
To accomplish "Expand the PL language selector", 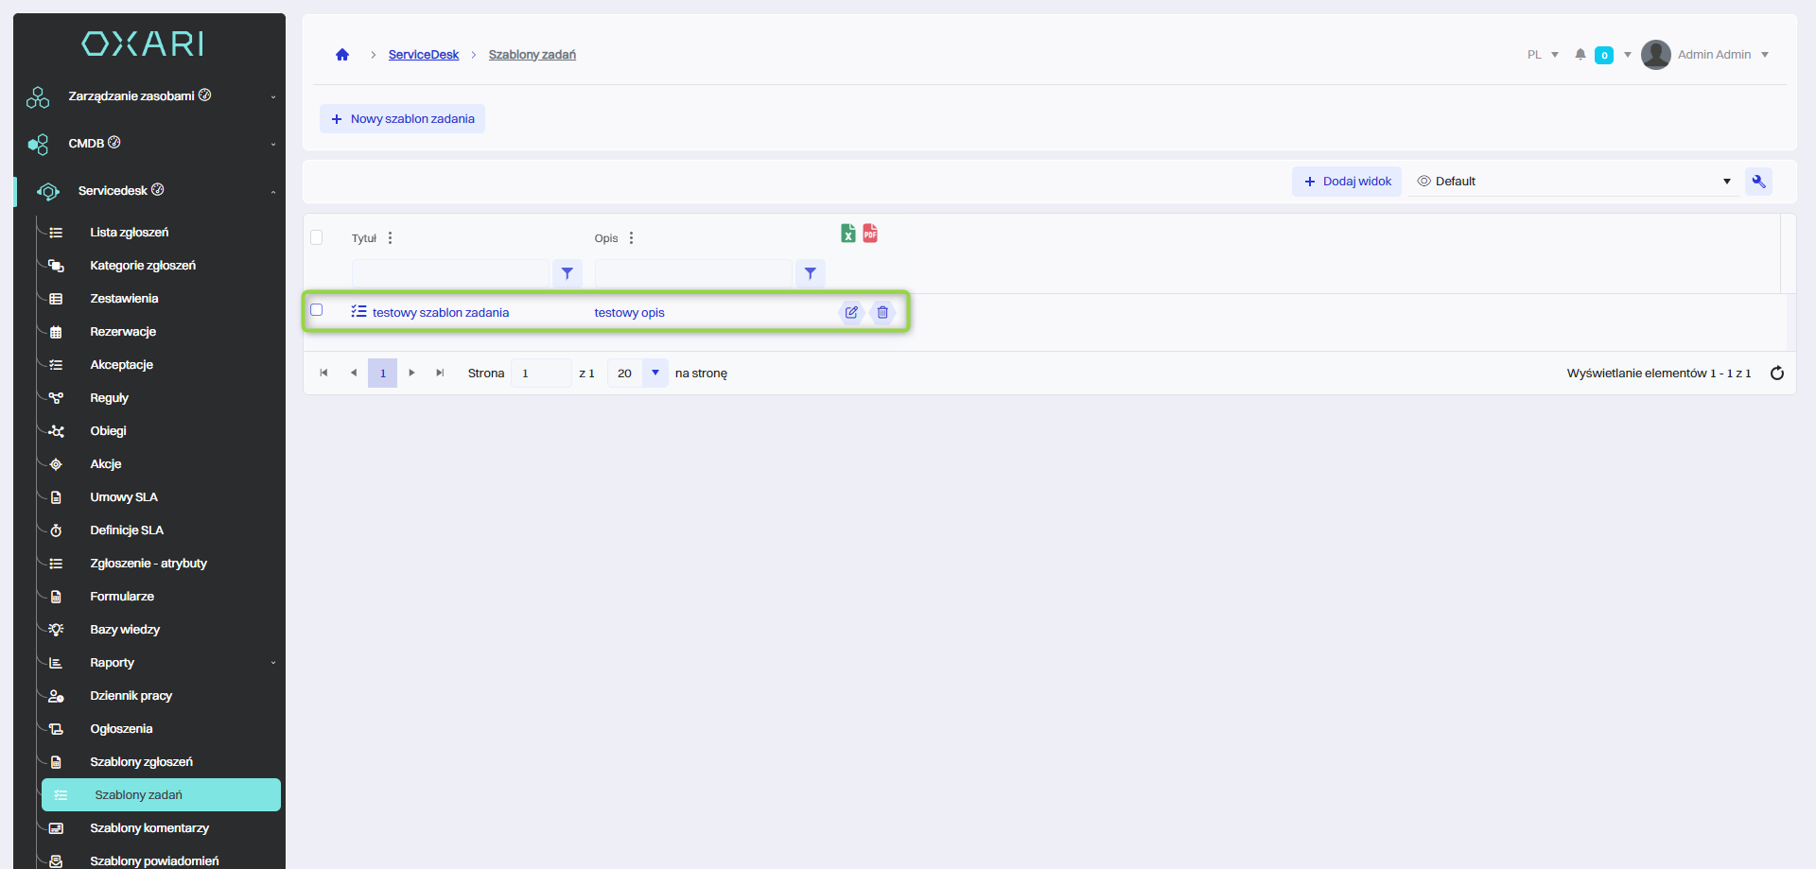I will [1543, 55].
